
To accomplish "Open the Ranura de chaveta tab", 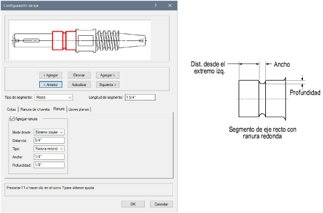I will pyautogui.click(x=35, y=109).
